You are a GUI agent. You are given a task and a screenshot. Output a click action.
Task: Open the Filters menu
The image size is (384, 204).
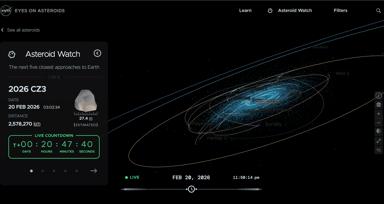340,10
